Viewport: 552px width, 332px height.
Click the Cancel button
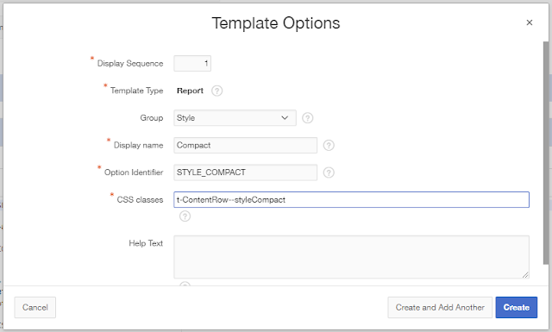[35, 307]
